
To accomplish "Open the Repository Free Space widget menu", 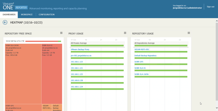I will tap(61, 33).
